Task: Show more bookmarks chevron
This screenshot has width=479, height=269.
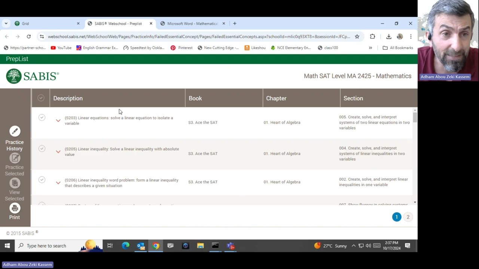Action: click(x=370, y=48)
